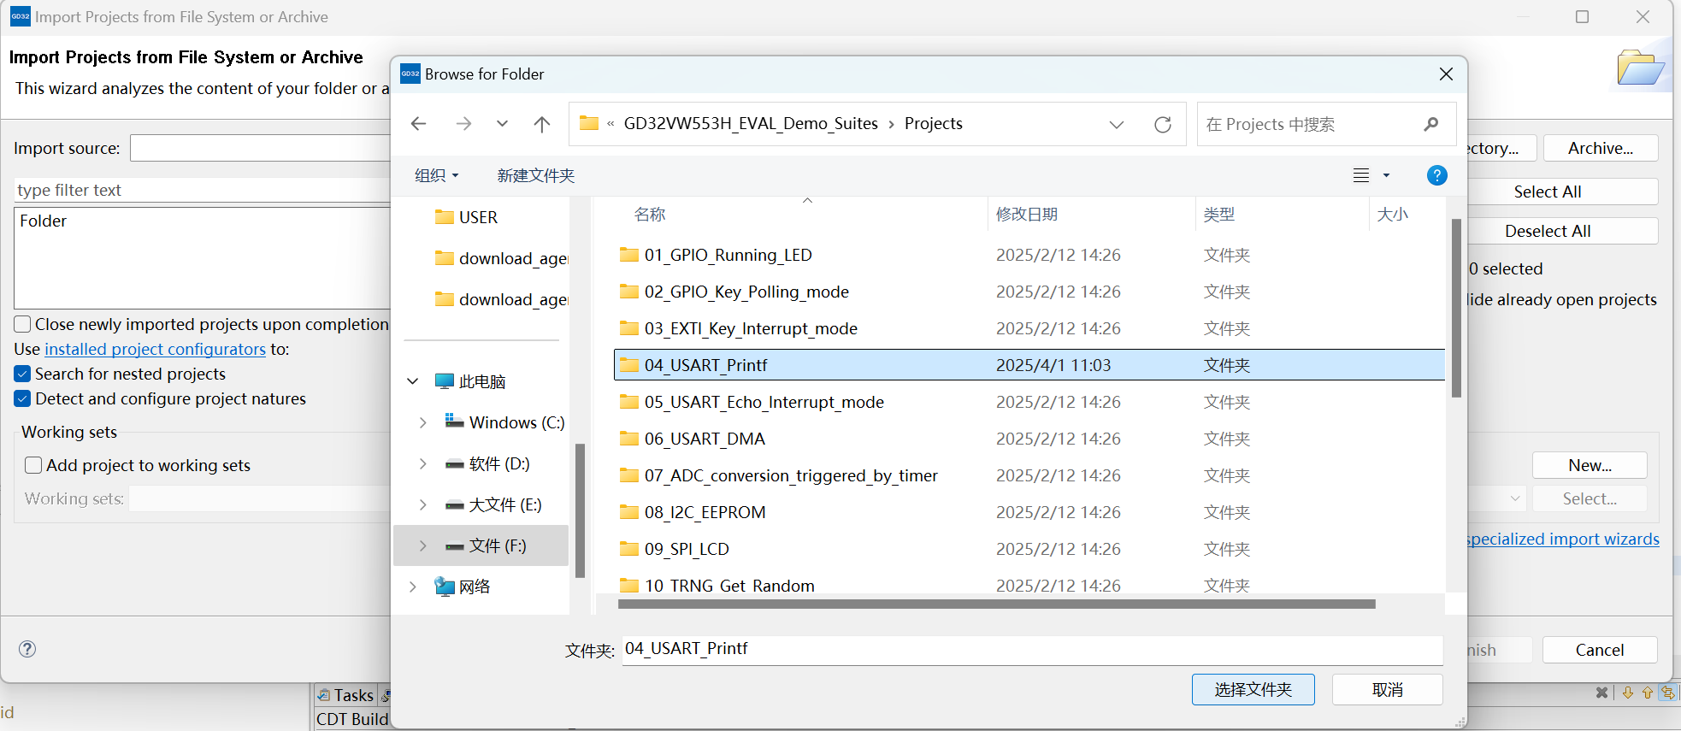
Task: Select the 06_USART_DMA folder
Action: (x=705, y=439)
